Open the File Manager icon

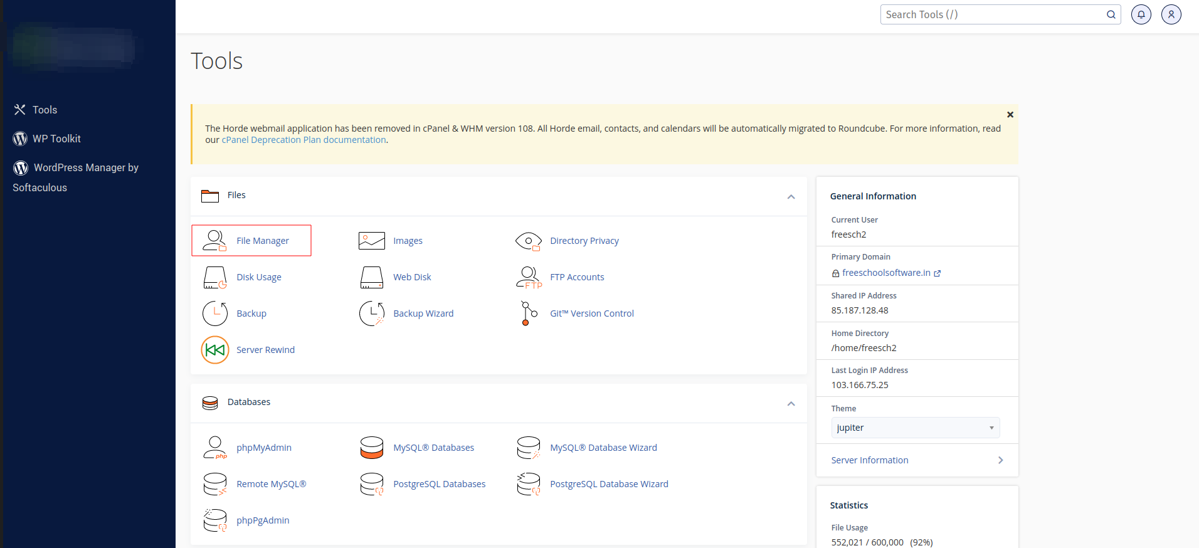coord(214,241)
